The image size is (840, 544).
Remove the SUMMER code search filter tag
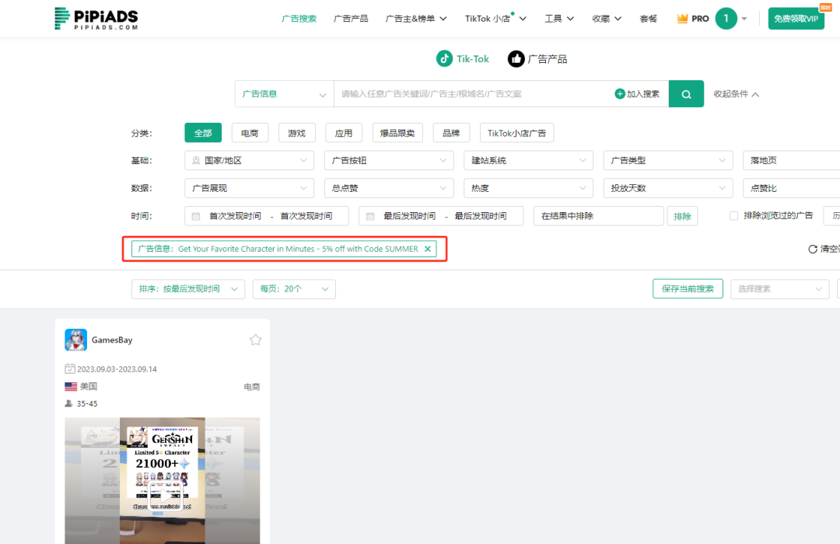pos(428,249)
